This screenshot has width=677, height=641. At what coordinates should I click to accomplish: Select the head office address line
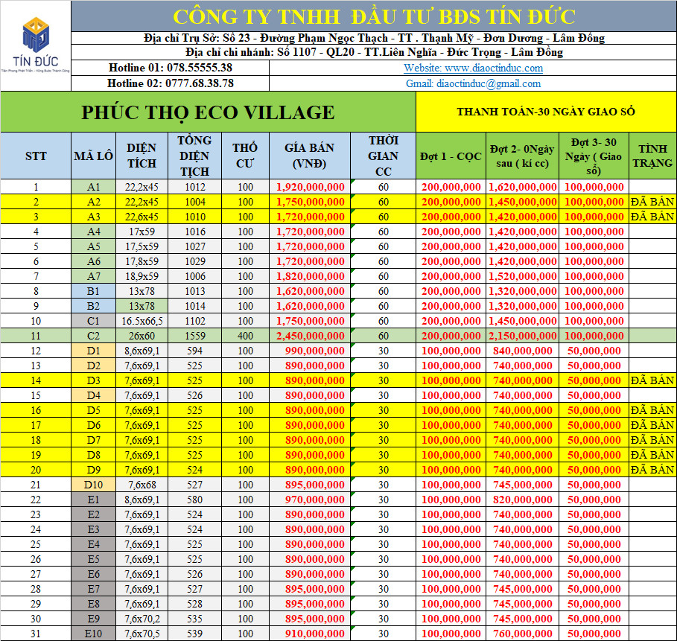374,38
